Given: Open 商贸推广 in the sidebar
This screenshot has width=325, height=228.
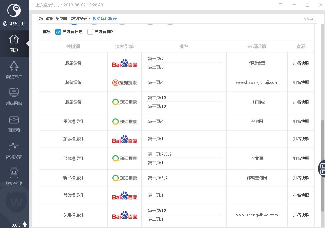Looking at the screenshot, I should [x=14, y=70].
